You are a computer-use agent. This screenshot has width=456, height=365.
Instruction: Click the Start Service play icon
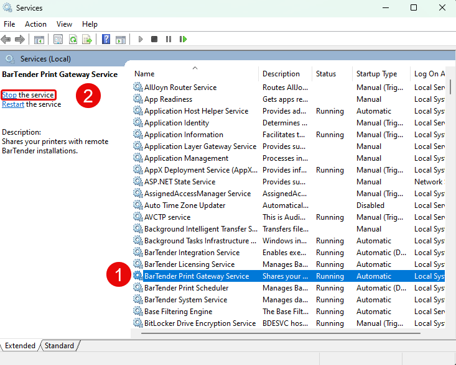tap(141, 39)
